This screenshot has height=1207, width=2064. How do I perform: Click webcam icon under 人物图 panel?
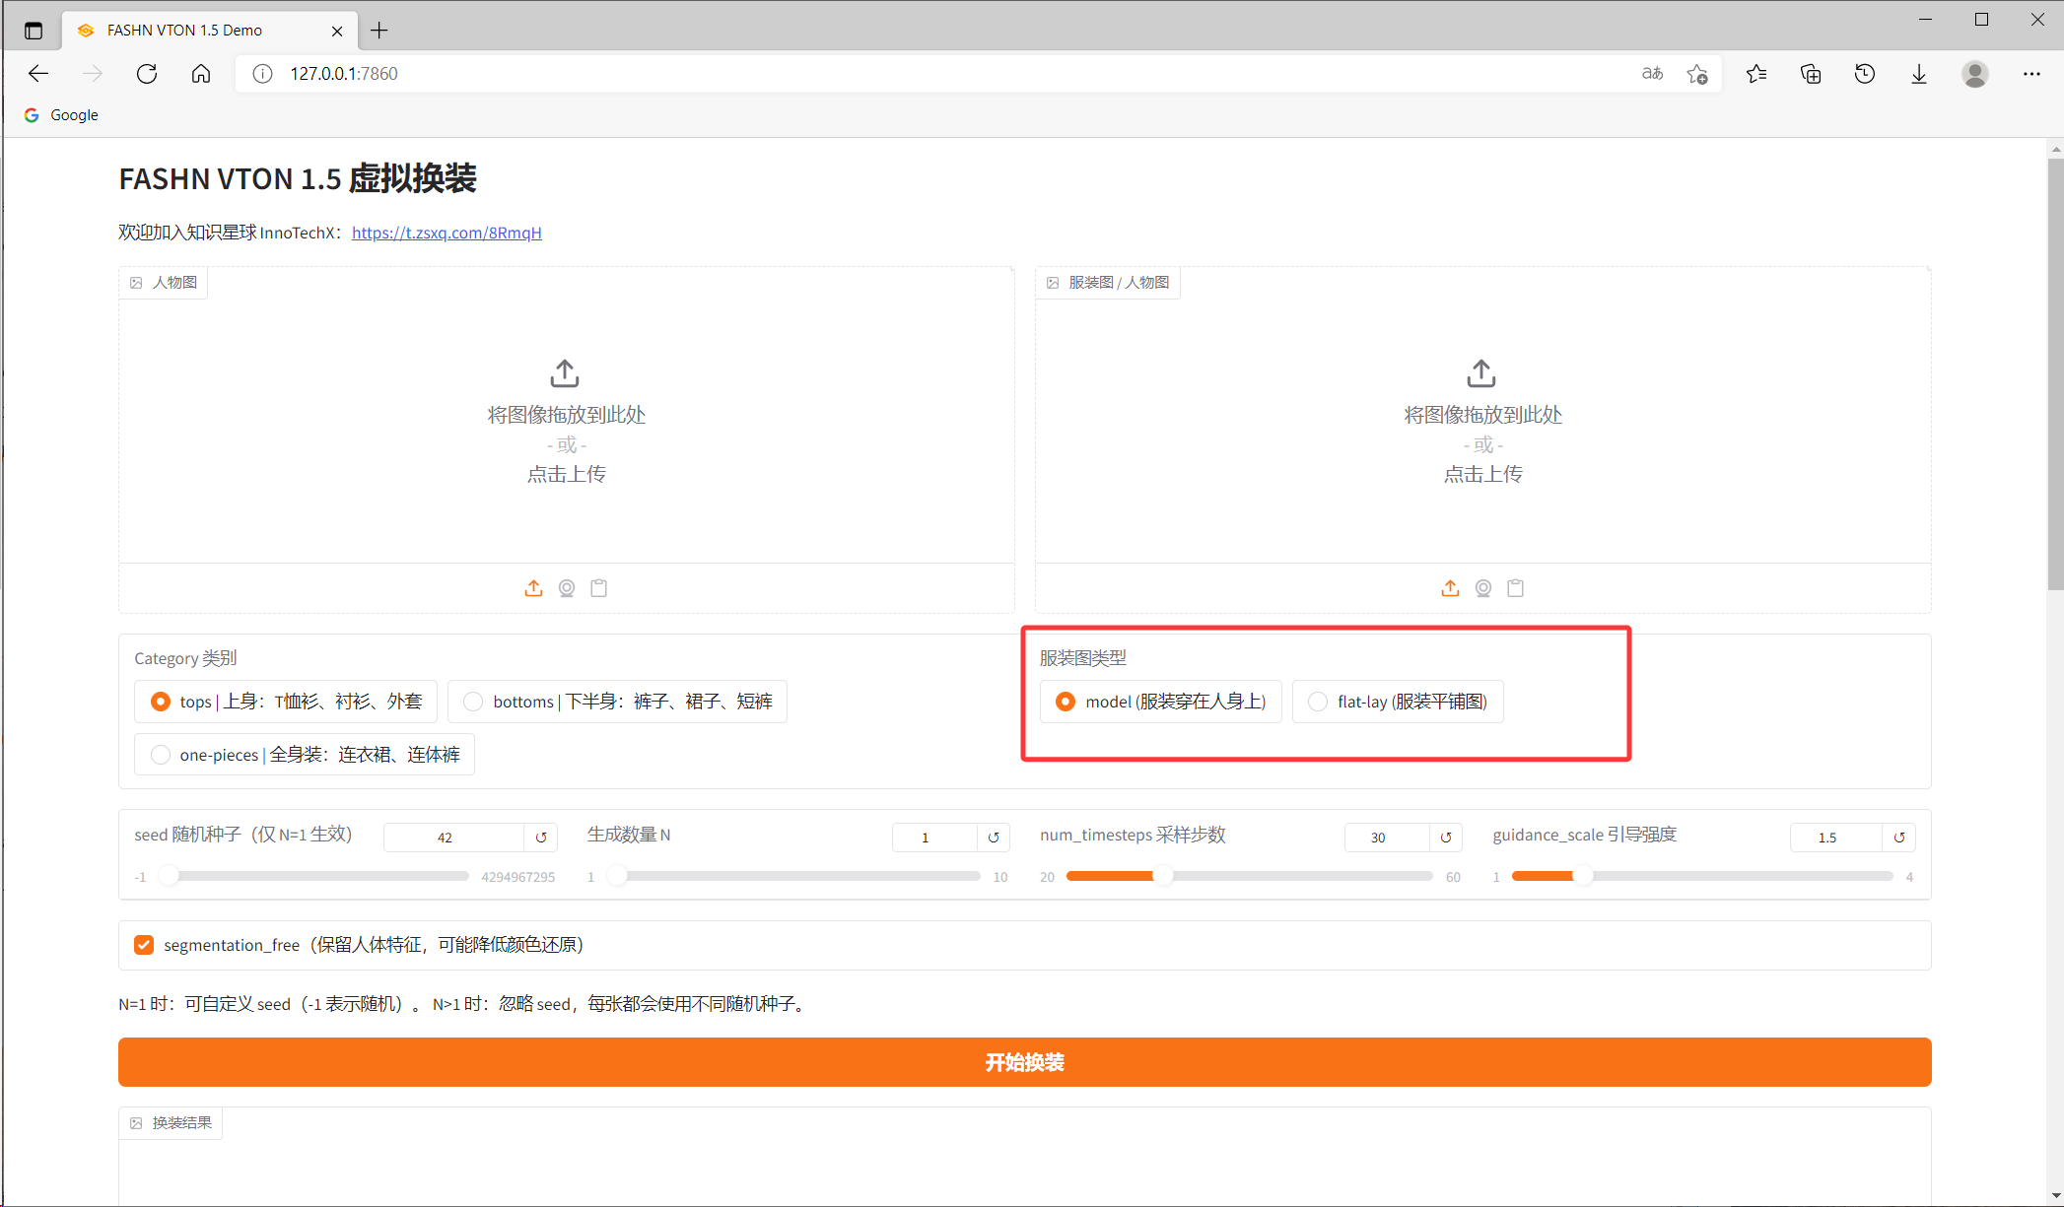tap(567, 588)
